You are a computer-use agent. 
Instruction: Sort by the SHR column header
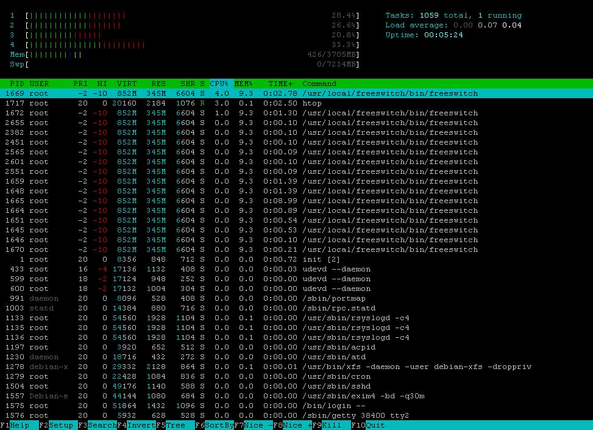tap(188, 84)
